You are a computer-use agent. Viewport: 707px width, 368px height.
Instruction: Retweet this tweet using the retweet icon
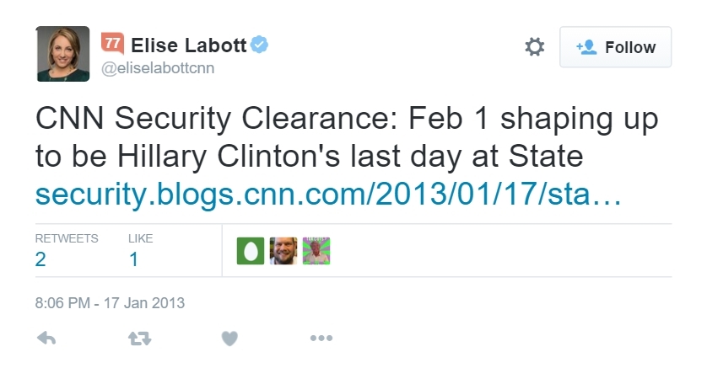[x=138, y=339]
